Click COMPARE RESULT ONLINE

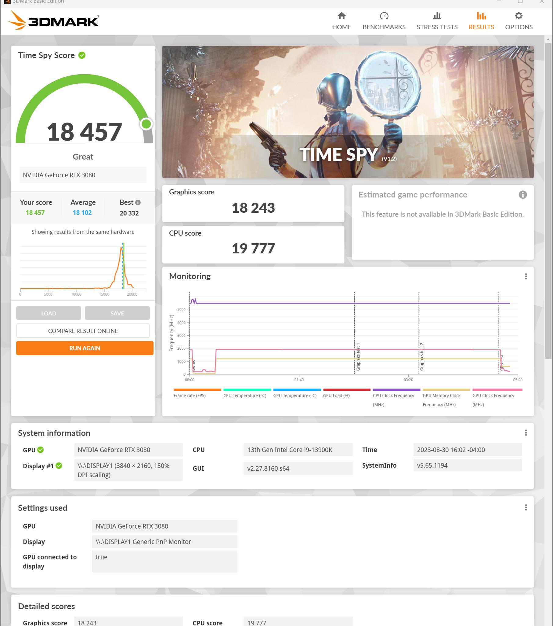click(x=83, y=330)
